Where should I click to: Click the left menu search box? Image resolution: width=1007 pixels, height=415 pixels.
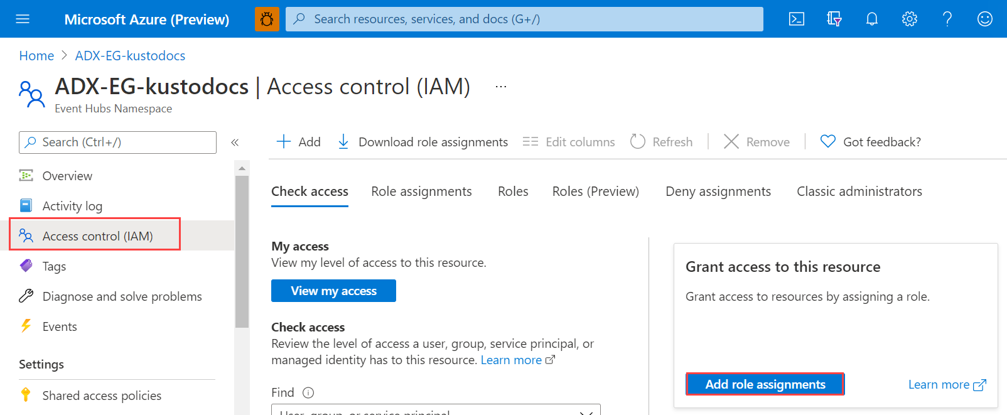click(118, 143)
